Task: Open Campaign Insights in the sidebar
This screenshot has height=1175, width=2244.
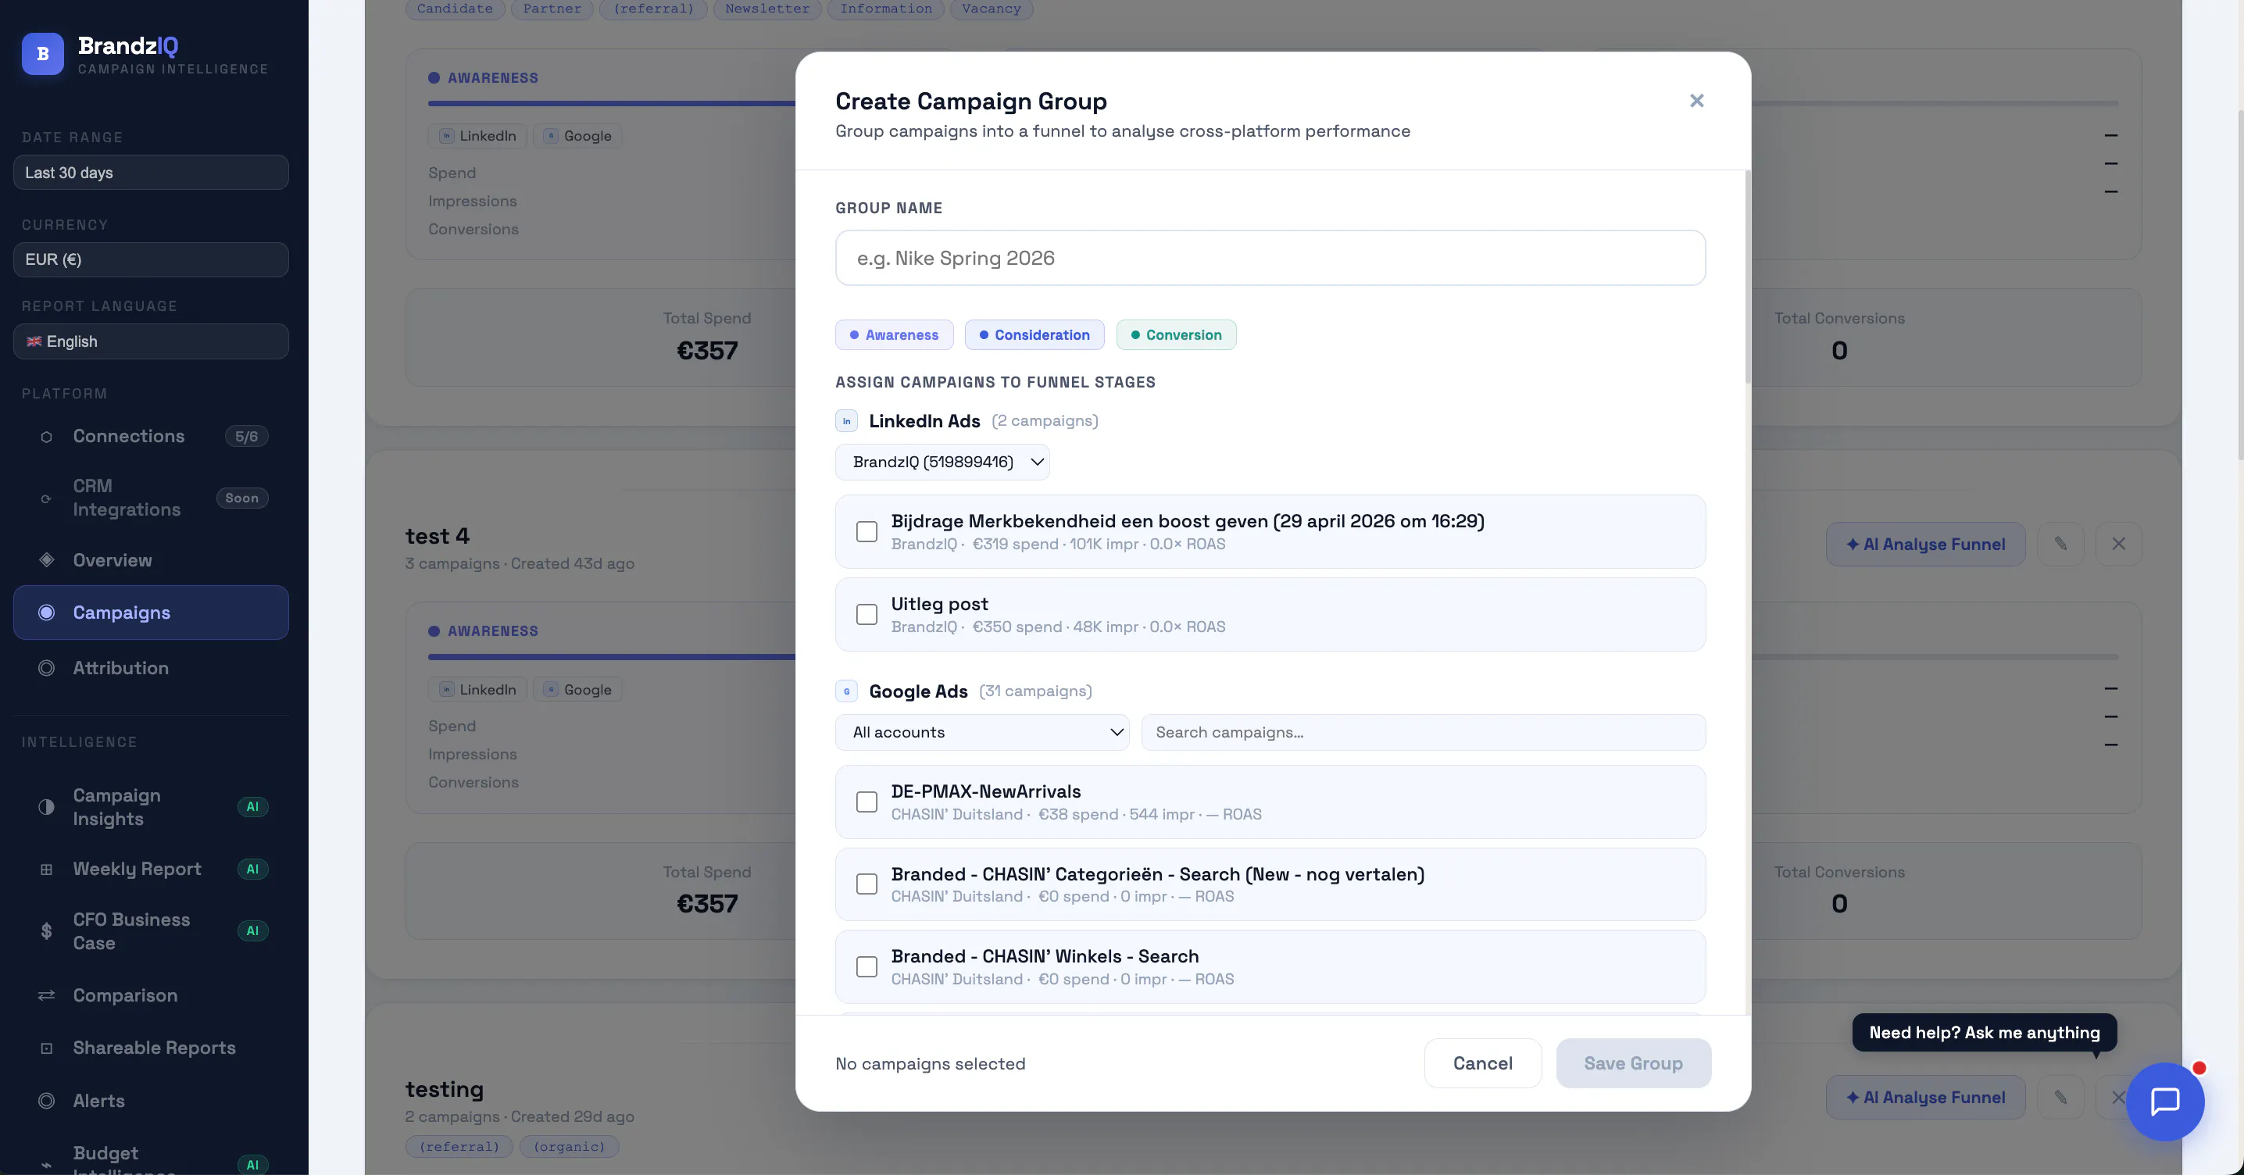Action: click(x=151, y=808)
